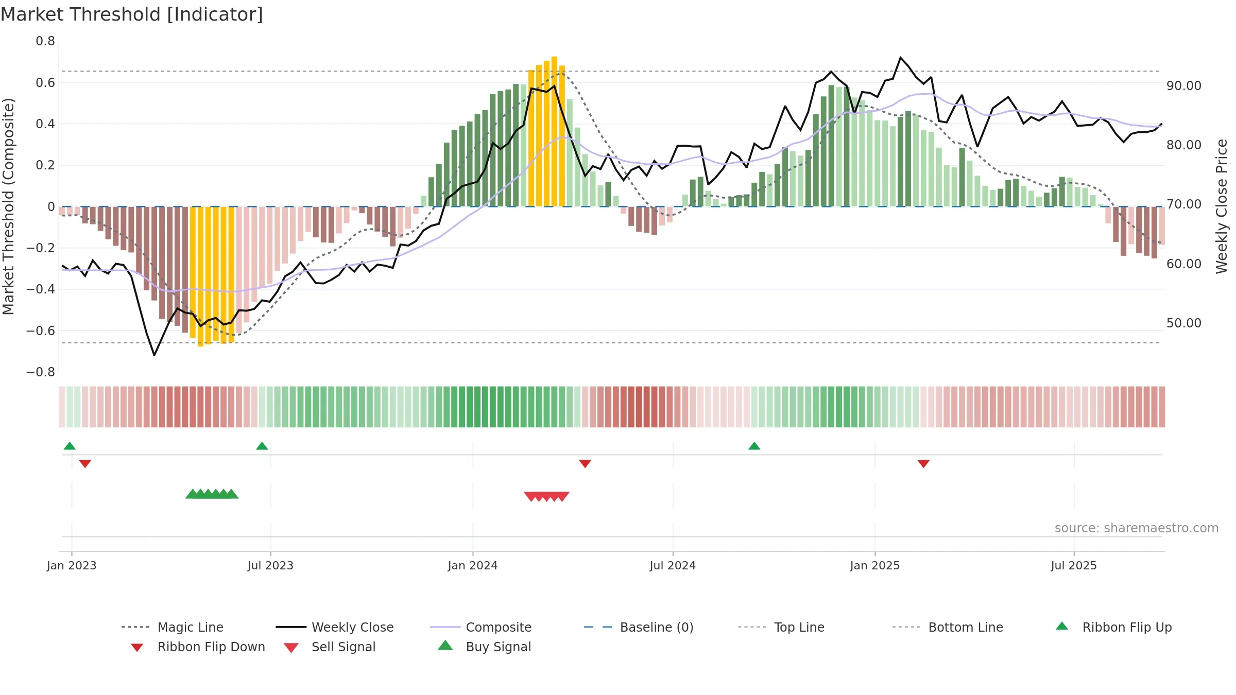Click the Jan 2023 x-axis label
Viewport: 1236px width, 695px height.
tap(72, 565)
